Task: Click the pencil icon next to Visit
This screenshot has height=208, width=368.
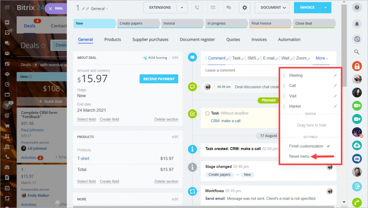Action: click(x=335, y=96)
